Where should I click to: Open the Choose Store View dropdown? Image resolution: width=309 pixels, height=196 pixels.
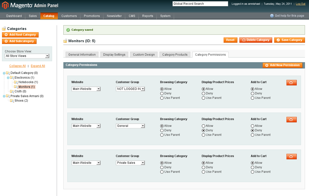pyautogui.click(x=27, y=56)
